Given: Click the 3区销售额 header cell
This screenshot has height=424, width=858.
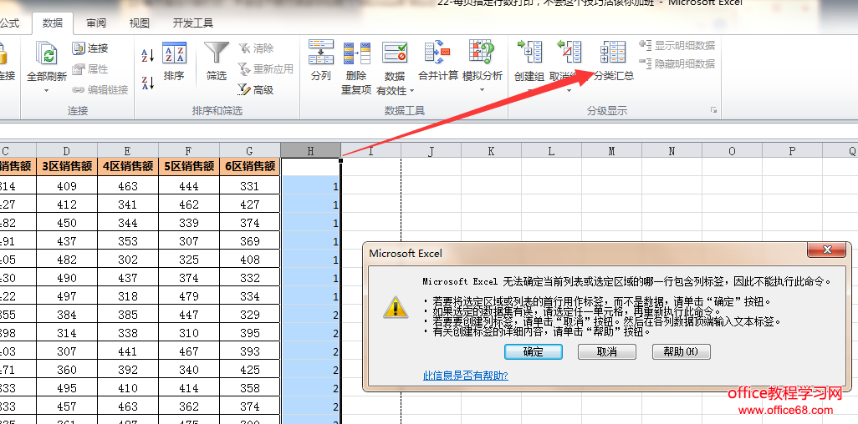Looking at the screenshot, I should point(67,167).
